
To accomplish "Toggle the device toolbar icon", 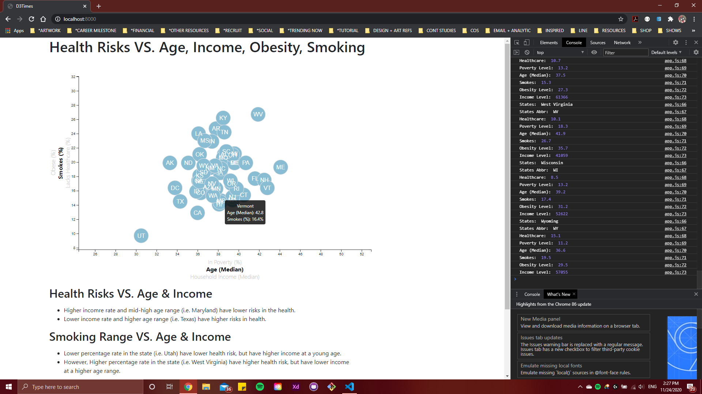I will [x=526, y=42].
